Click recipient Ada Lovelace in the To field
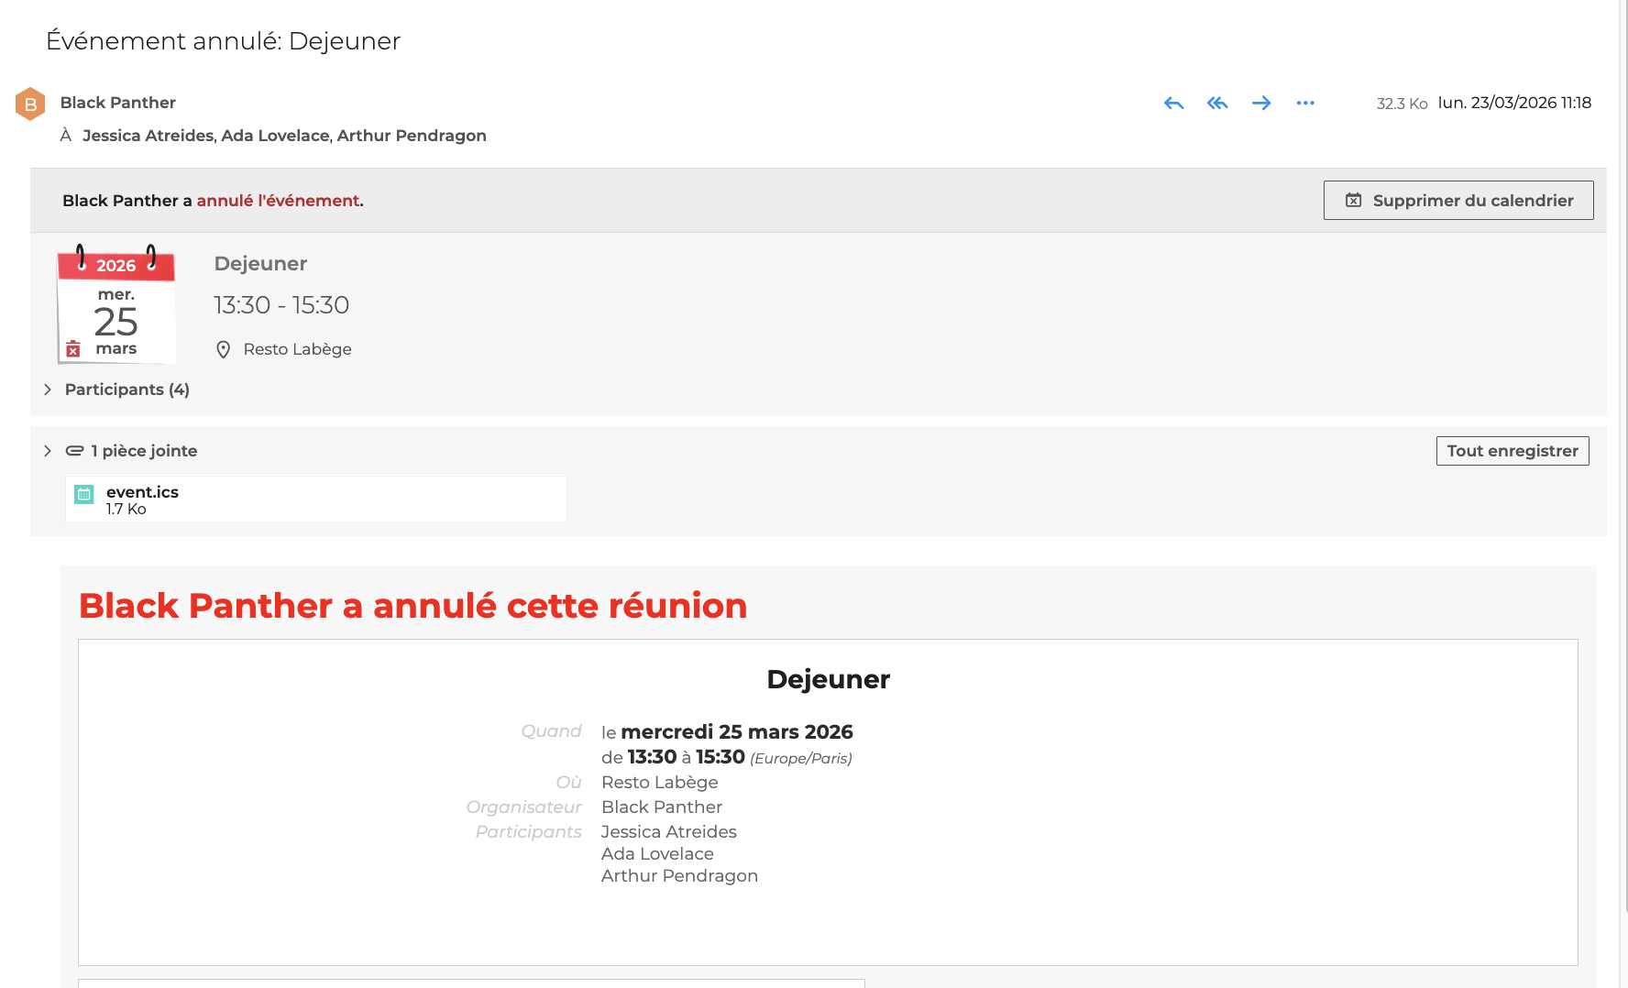 tap(275, 136)
